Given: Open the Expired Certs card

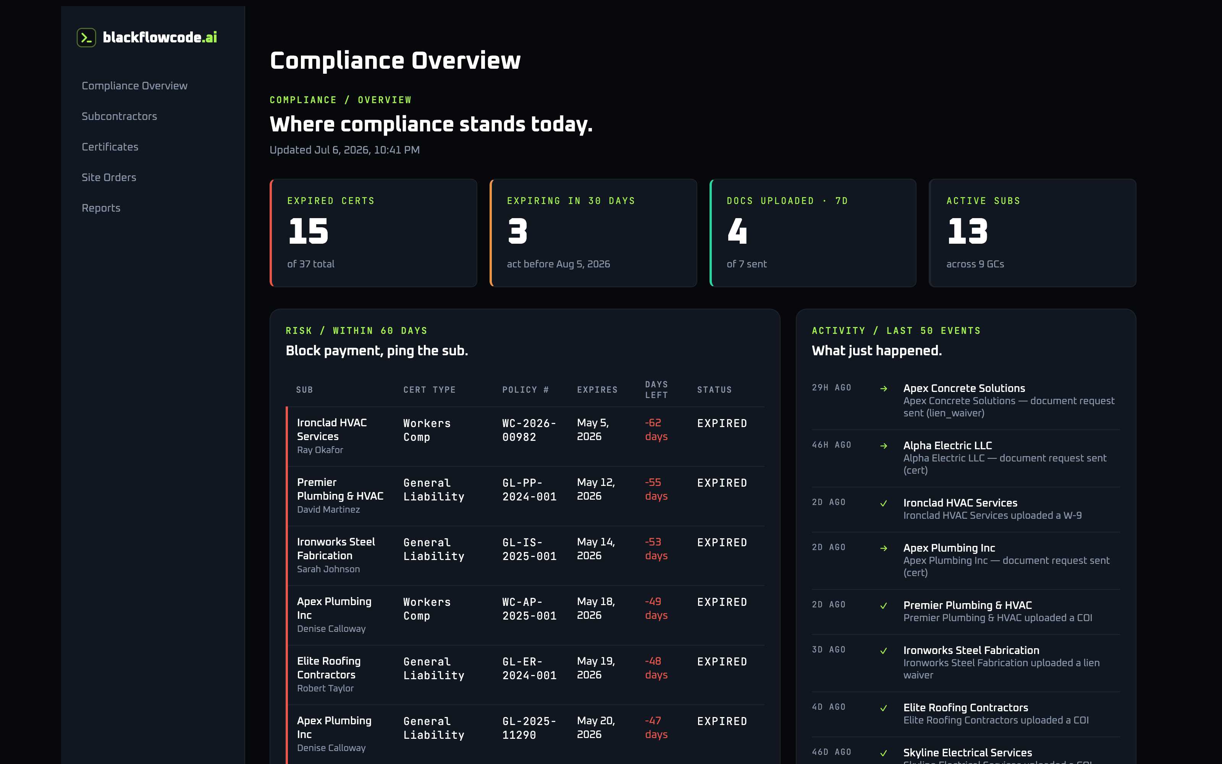Looking at the screenshot, I should click(373, 233).
